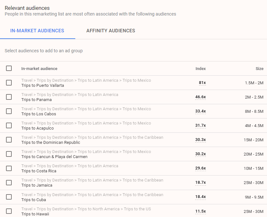The height and width of the screenshot is (217, 267).
Task: Click the 46.6x index for Panama
Action: coord(201,97)
